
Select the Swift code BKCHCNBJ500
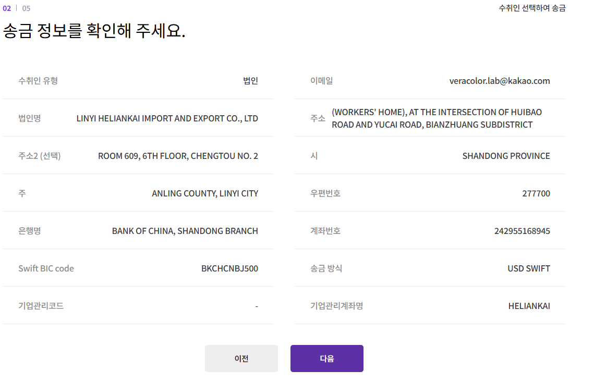pyautogui.click(x=229, y=268)
